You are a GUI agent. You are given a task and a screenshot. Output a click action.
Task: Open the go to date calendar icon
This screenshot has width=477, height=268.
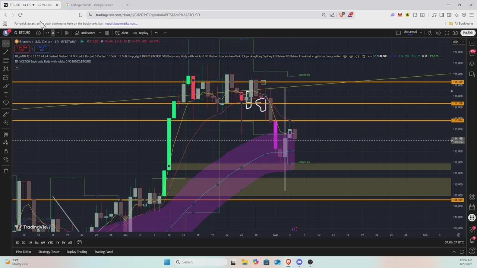pos(472,207)
